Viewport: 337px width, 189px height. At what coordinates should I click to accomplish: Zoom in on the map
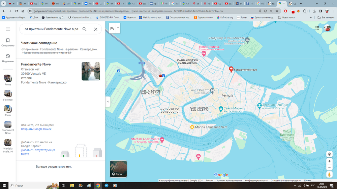[x=329, y=161]
